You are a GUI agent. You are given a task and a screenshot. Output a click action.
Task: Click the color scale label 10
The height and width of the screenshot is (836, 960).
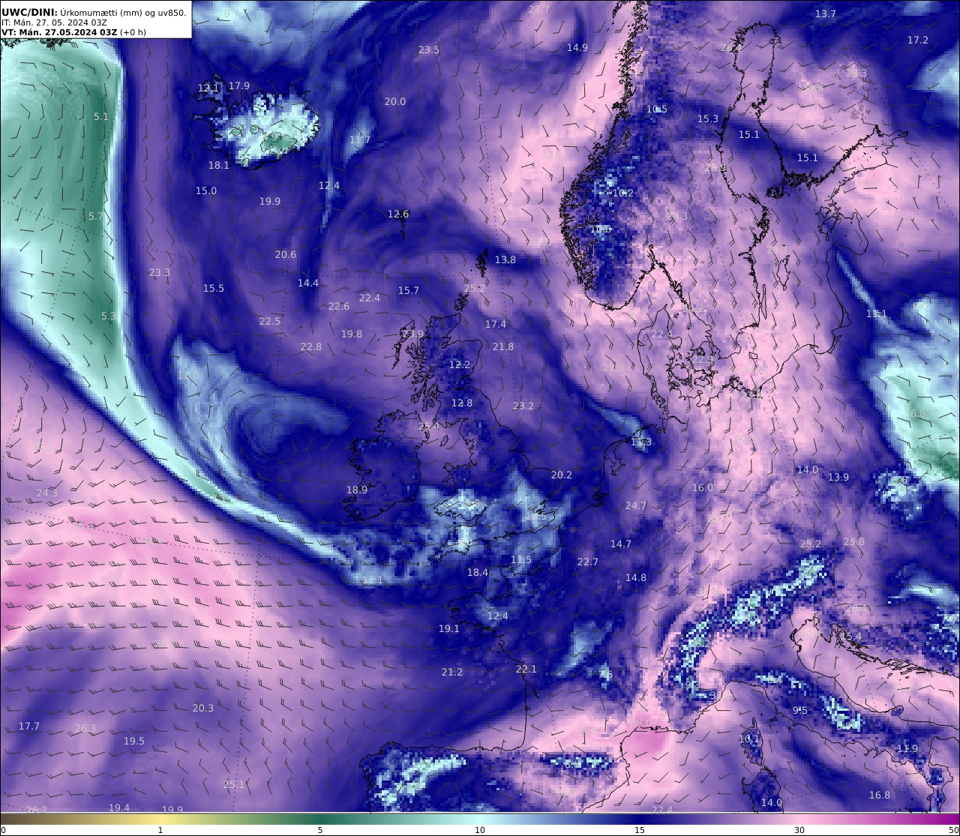[x=480, y=830]
